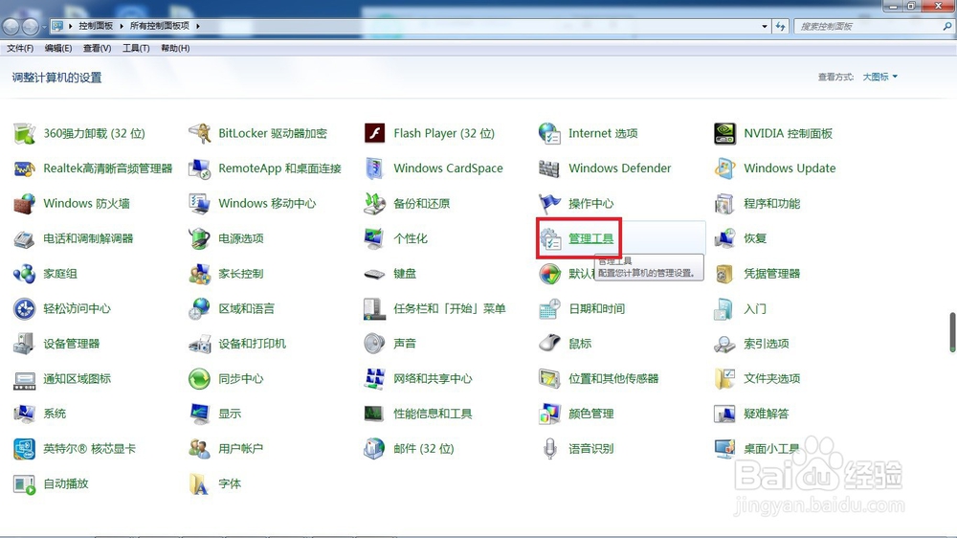
Task: Open 键盘 icon
Action: point(375,274)
